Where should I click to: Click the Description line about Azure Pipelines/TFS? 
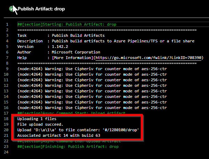(106, 41)
